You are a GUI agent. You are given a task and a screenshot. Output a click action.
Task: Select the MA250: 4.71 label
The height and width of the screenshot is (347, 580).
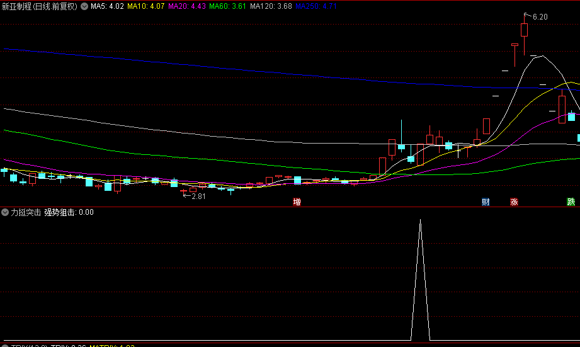coord(316,6)
